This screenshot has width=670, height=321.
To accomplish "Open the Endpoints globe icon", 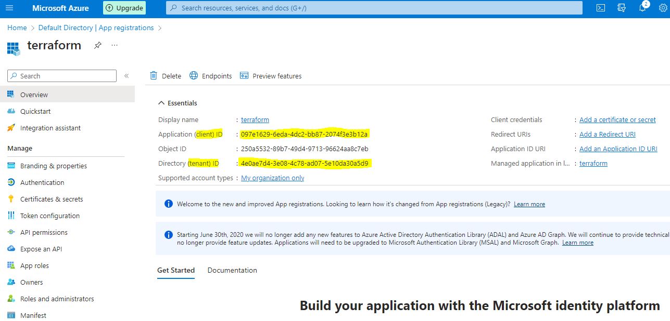I will 194,76.
